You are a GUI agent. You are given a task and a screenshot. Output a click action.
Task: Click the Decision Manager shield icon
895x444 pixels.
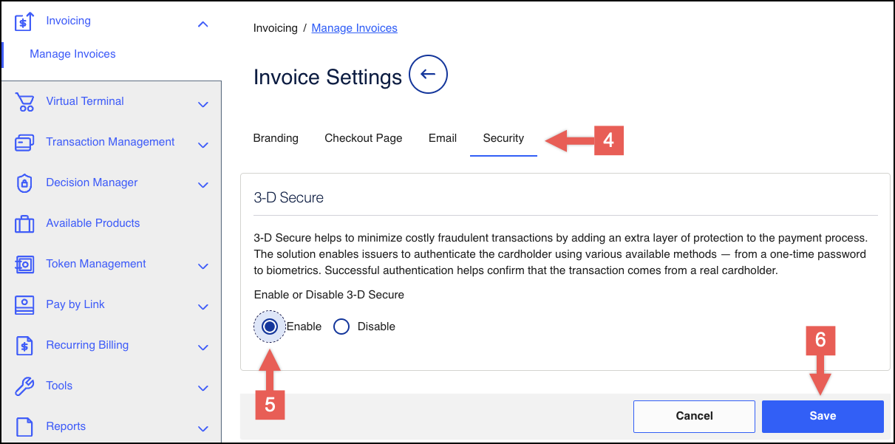(x=24, y=183)
